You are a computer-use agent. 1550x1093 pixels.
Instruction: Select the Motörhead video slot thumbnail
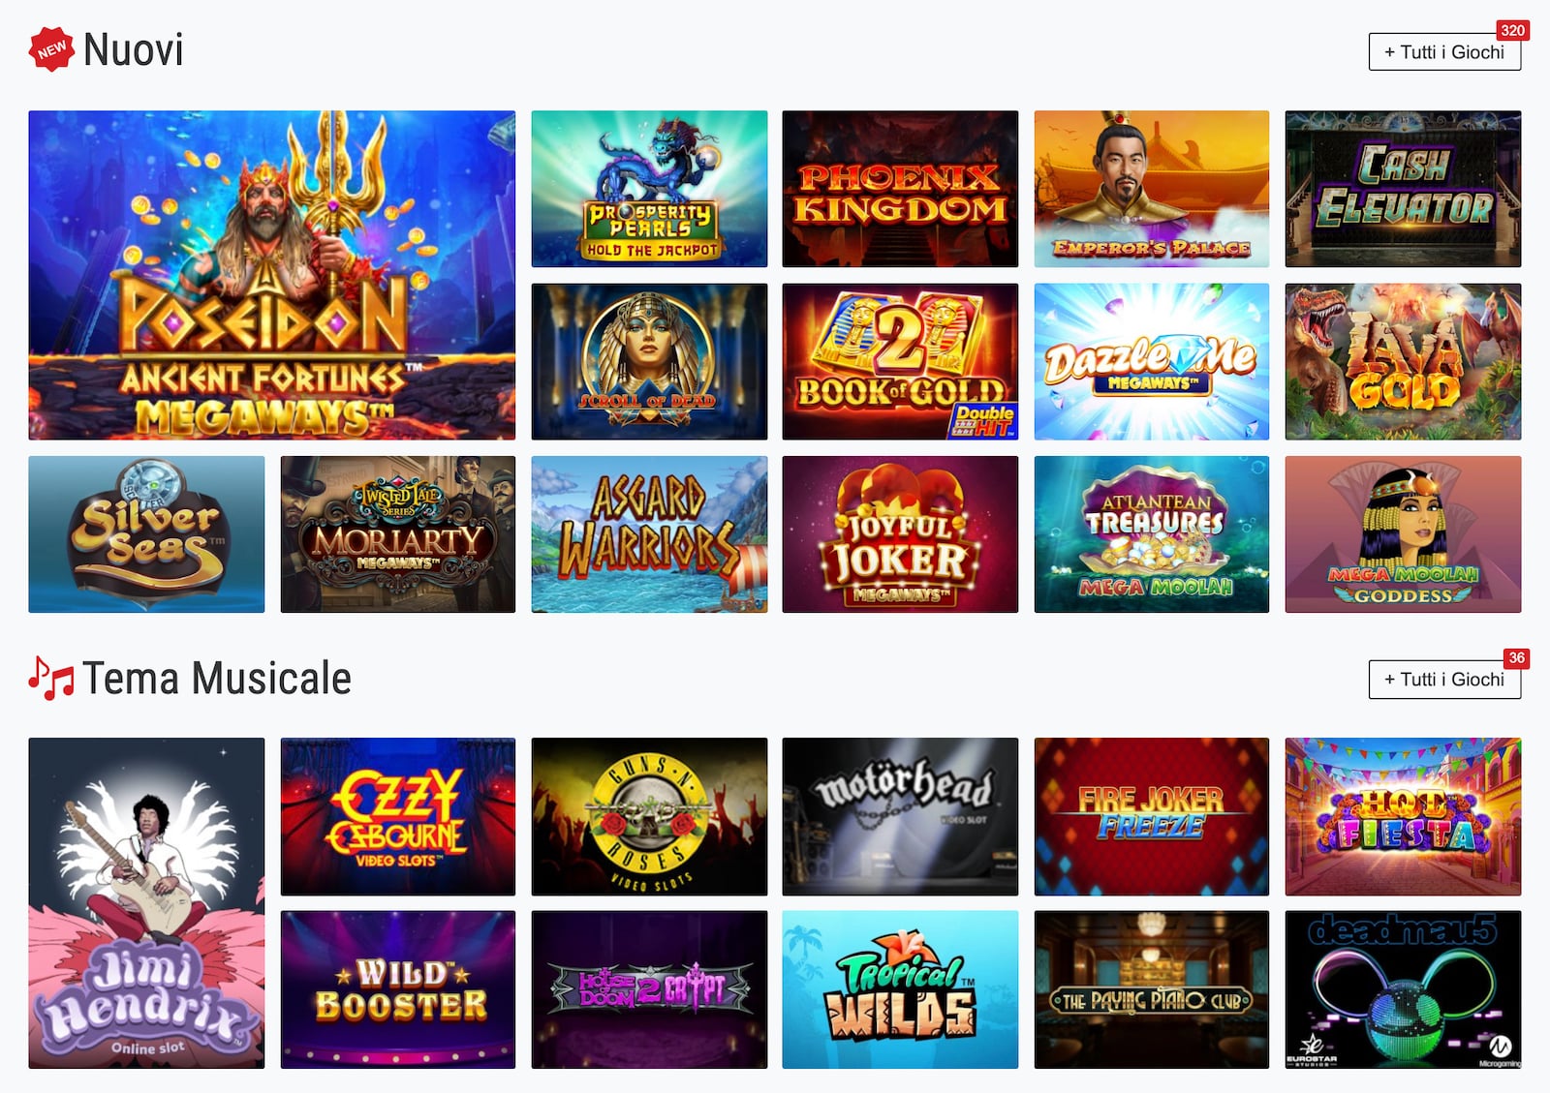click(900, 816)
